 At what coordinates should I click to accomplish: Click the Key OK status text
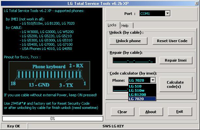click(14, 126)
